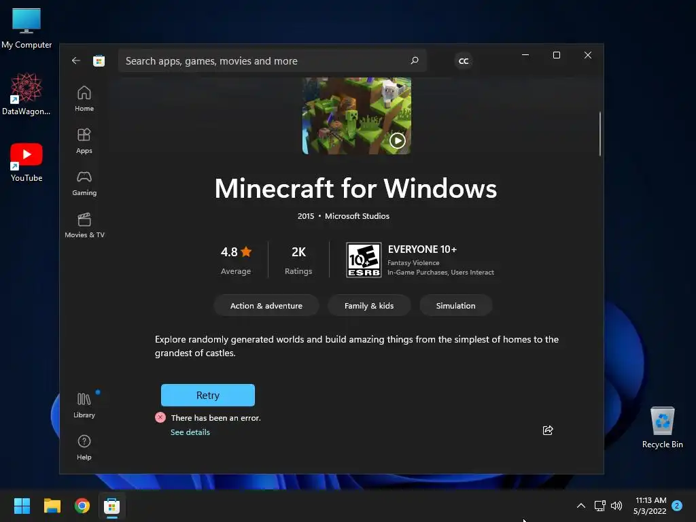Select the DataWagon desktop shortcut
Viewport: 696px width, 522px height.
click(x=27, y=94)
